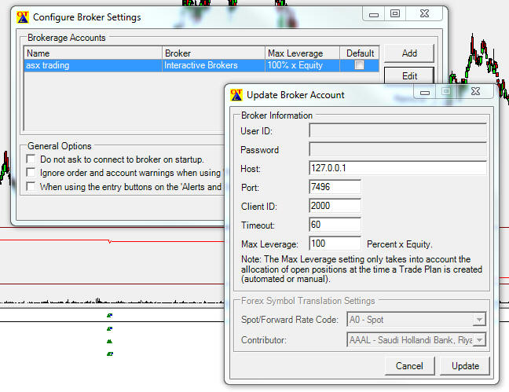The width and height of the screenshot is (509, 392).
Task: Enable 'Do not ask to connect to broker on startup'
Action: coord(31,159)
